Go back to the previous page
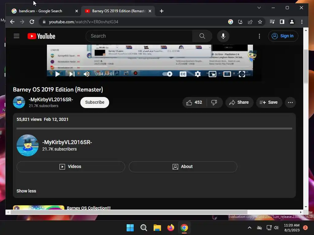 click(12, 22)
